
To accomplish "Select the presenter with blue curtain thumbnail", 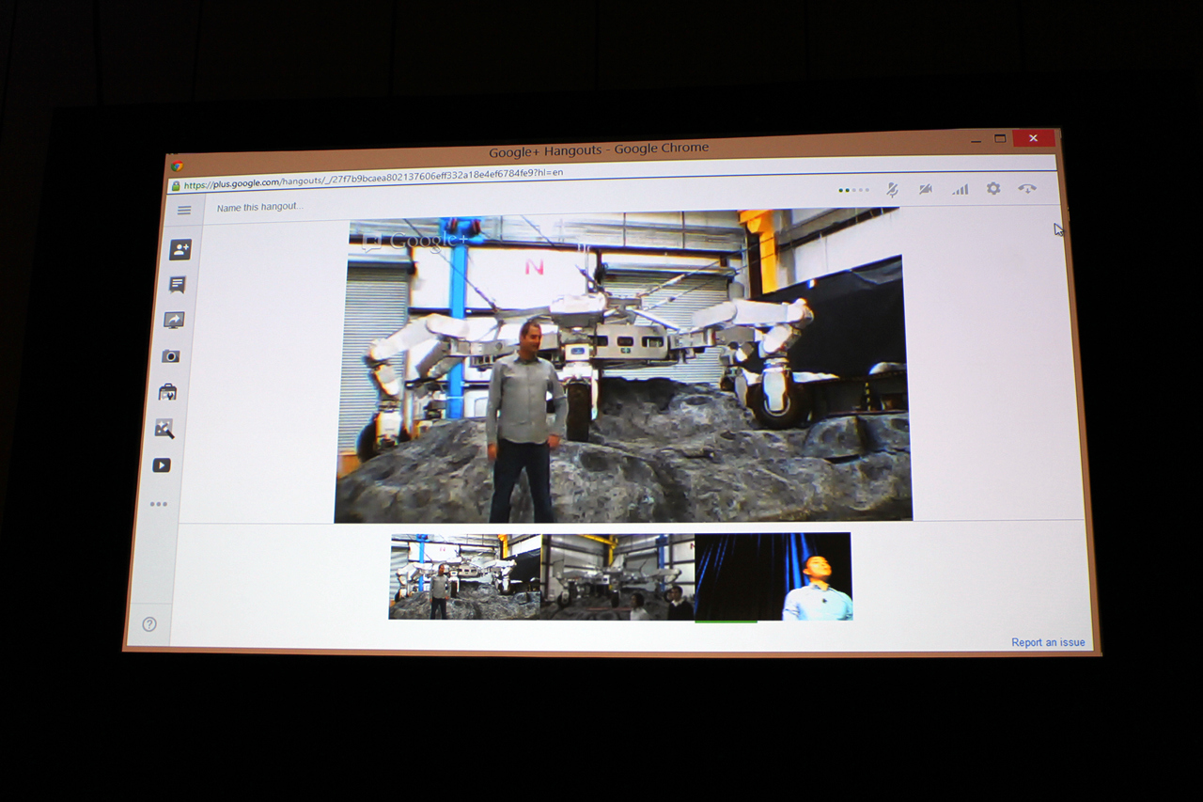I will pos(773,576).
